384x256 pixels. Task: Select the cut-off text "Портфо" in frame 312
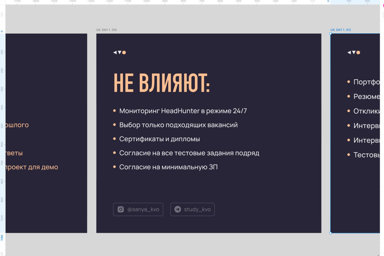tap(367, 82)
